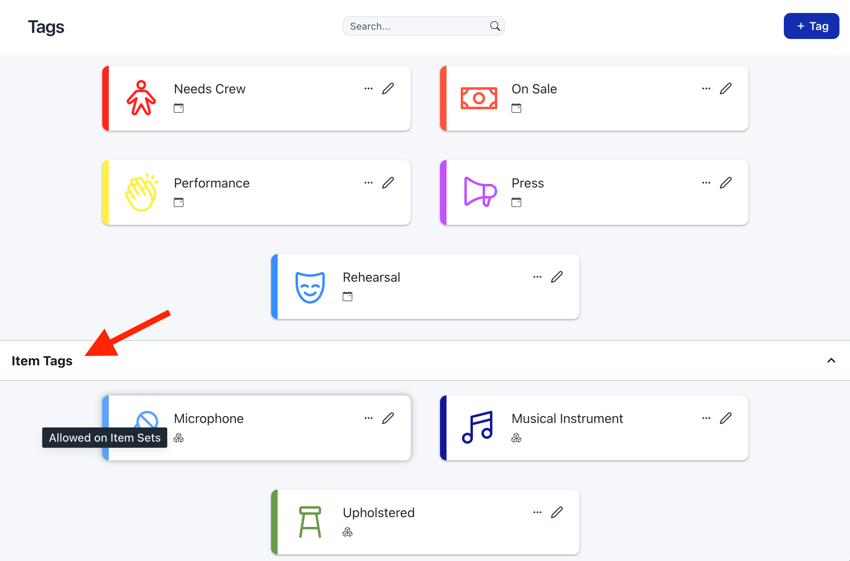850x561 pixels.
Task: Click the Tags page title
Action: pyautogui.click(x=46, y=27)
